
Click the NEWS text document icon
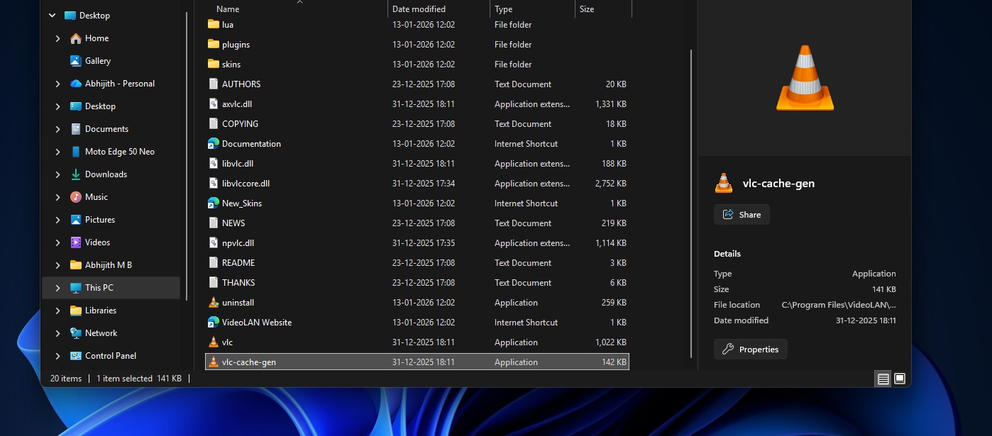(x=214, y=223)
